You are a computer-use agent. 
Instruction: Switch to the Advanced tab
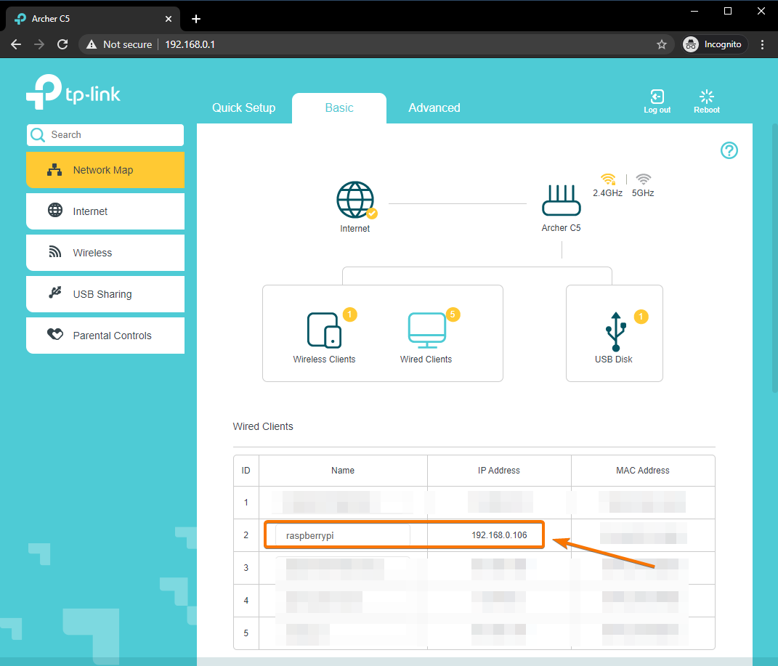pyautogui.click(x=434, y=108)
